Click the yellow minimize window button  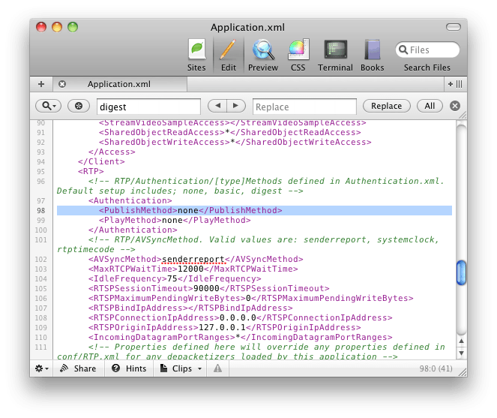pos(57,27)
